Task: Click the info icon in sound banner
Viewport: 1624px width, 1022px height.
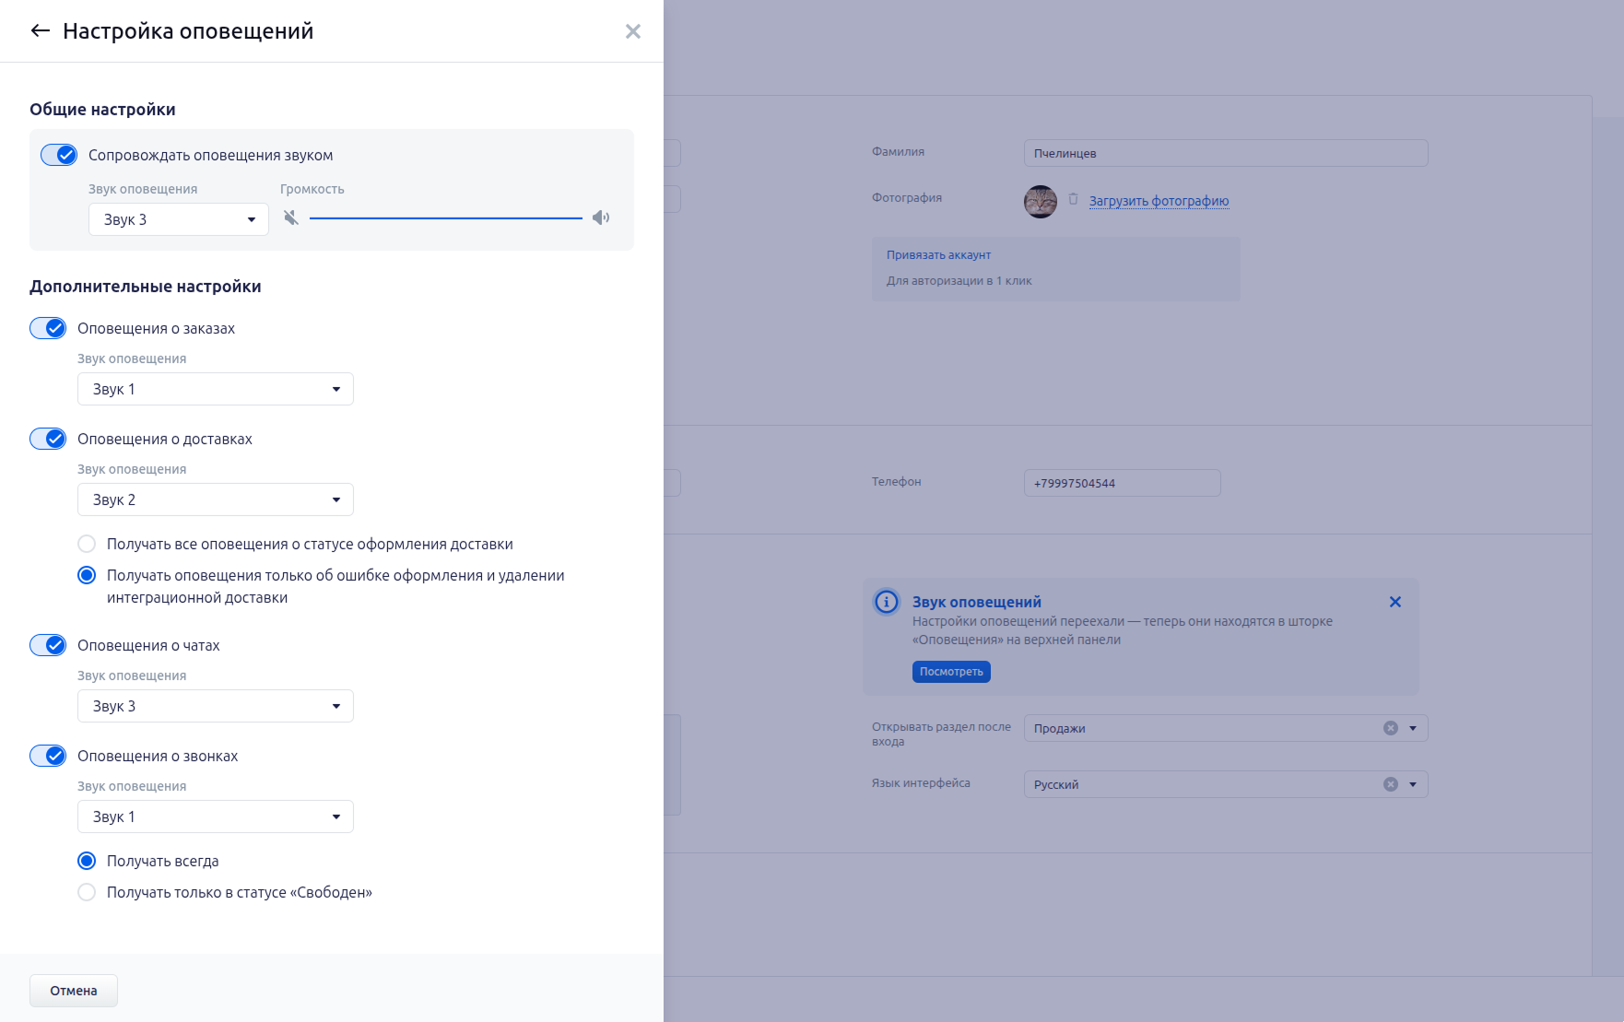Action: pos(887,602)
